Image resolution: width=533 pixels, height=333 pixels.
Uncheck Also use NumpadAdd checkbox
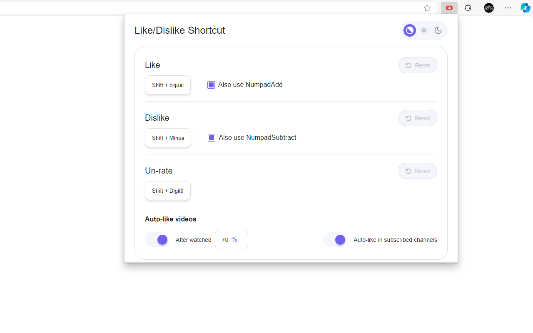[x=211, y=85]
